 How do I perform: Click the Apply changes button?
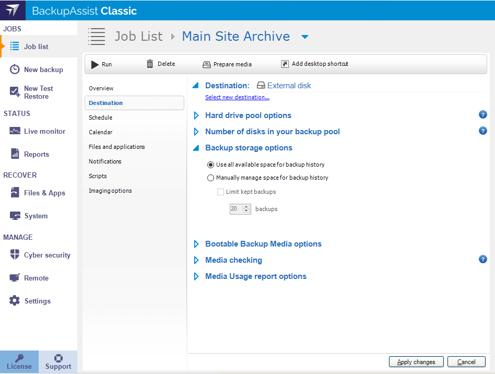click(416, 361)
